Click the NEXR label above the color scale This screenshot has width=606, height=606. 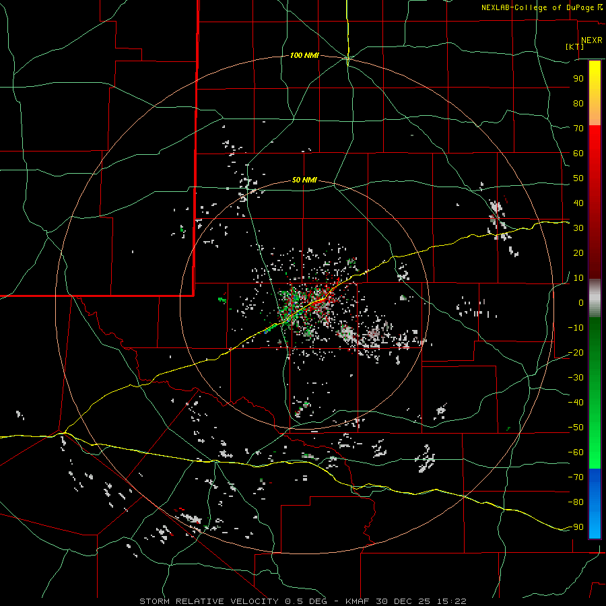(x=592, y=40)
